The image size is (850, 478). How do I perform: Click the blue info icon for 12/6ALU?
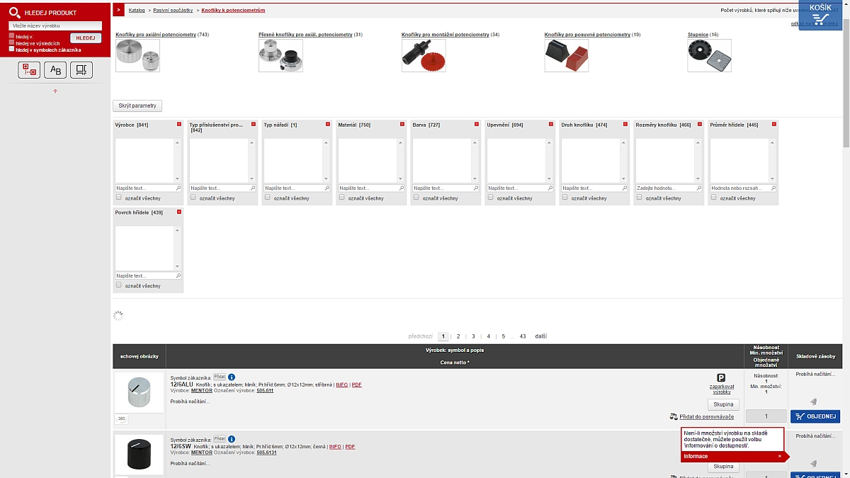[232, 377]
